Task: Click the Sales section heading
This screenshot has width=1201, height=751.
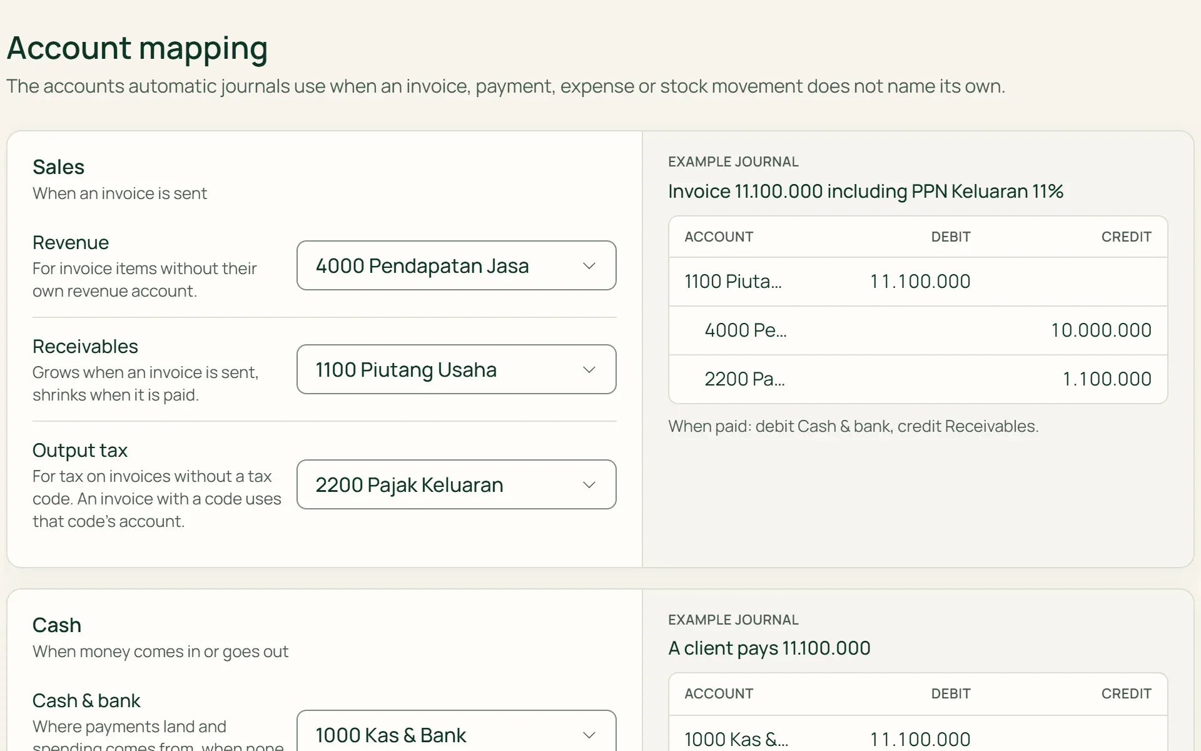Action: (x=58, y=167)
